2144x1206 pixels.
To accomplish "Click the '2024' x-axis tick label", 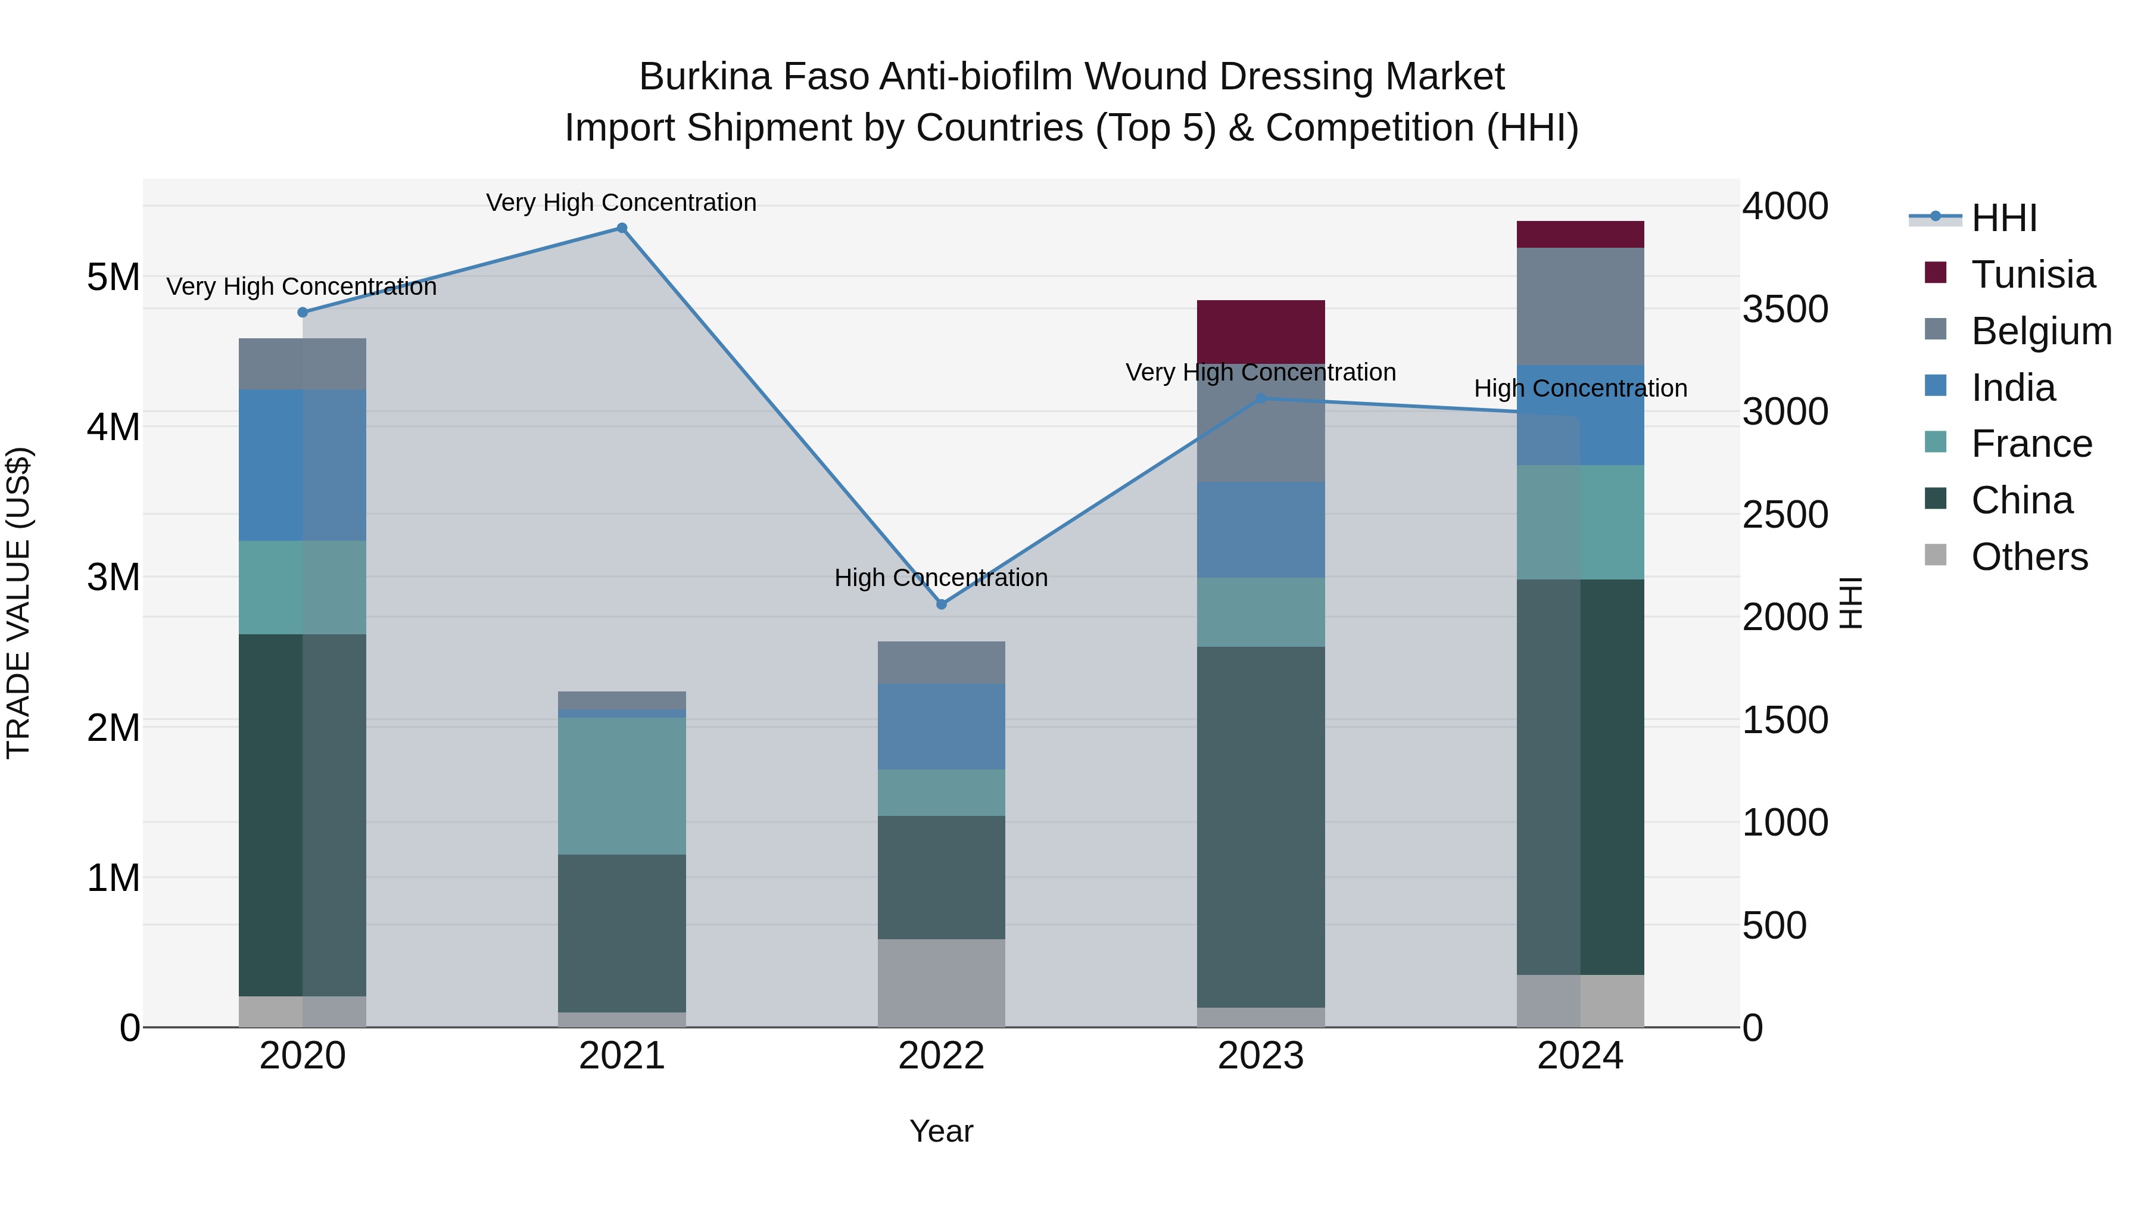I will pos(1581,1056).
